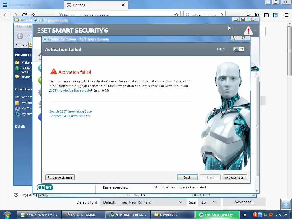Viewport: 292px width, 219px height.
Task: Toggle the browser sidebar icon
Action: click(x=266, y=15)
